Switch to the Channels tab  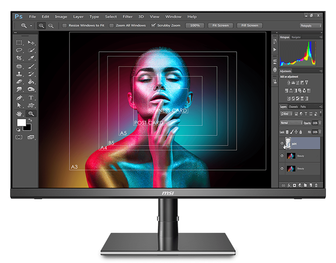(x=293, y=107)
